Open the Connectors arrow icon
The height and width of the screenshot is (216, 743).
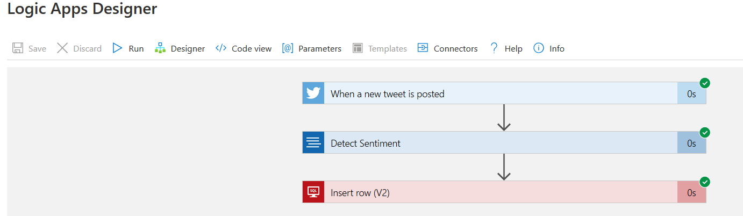423,48
